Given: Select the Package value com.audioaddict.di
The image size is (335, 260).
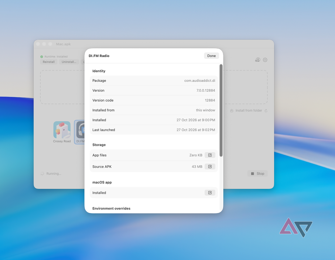Looking at the screenshot, I should pos(200,81).
